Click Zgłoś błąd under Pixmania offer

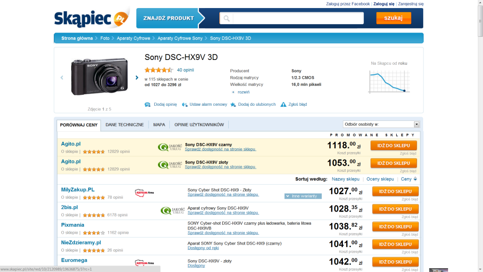coord(410,235)
